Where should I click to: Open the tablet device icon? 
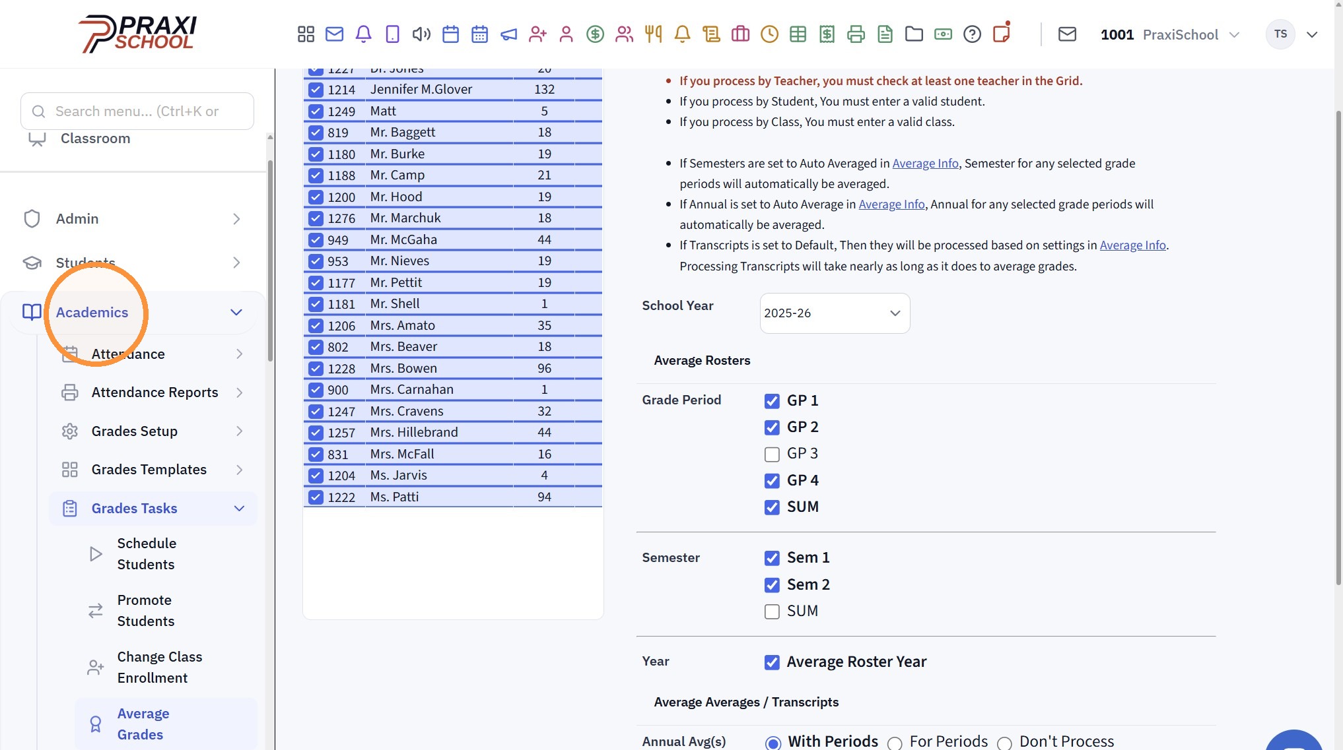(393, 34)
